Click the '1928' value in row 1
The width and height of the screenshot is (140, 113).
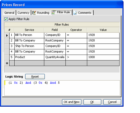103,35
